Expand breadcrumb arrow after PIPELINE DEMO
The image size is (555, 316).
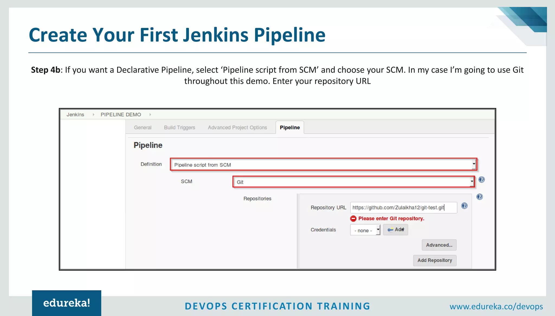tap(150, 115)
